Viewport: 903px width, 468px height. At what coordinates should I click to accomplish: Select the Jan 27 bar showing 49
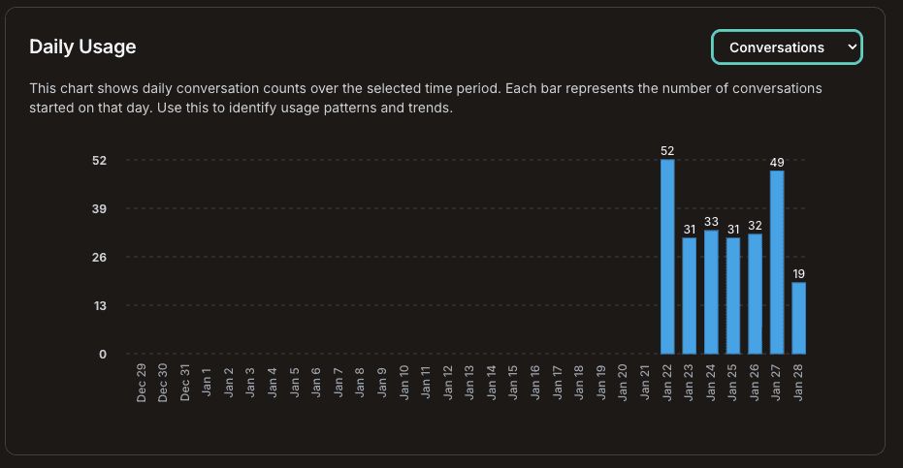point(777,262)
